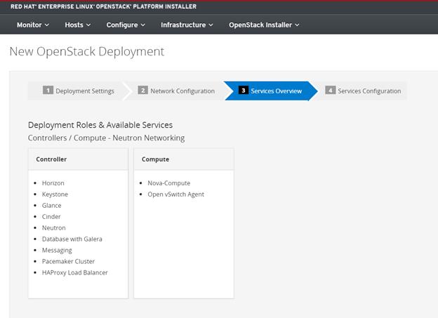Click Deployment Roles & Available Services heading
The image size is (438, 318).
coord(100,125)
